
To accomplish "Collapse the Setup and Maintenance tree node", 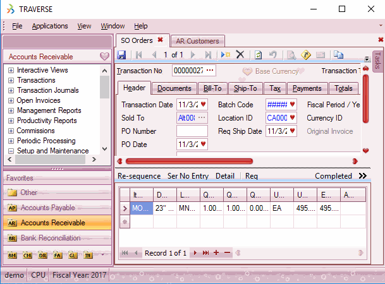I will [11, 151].
